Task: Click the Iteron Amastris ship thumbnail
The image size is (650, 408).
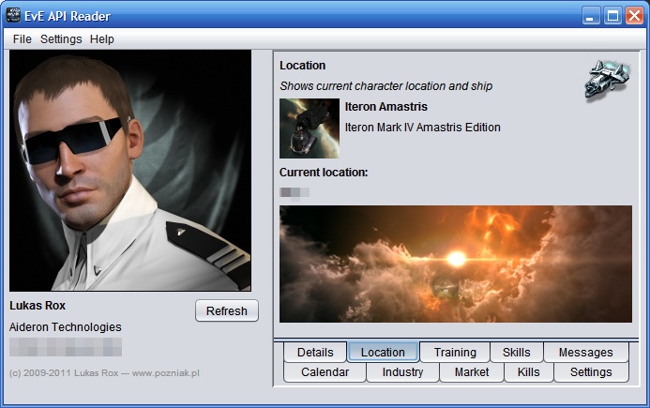Action: tap(310, 128)
